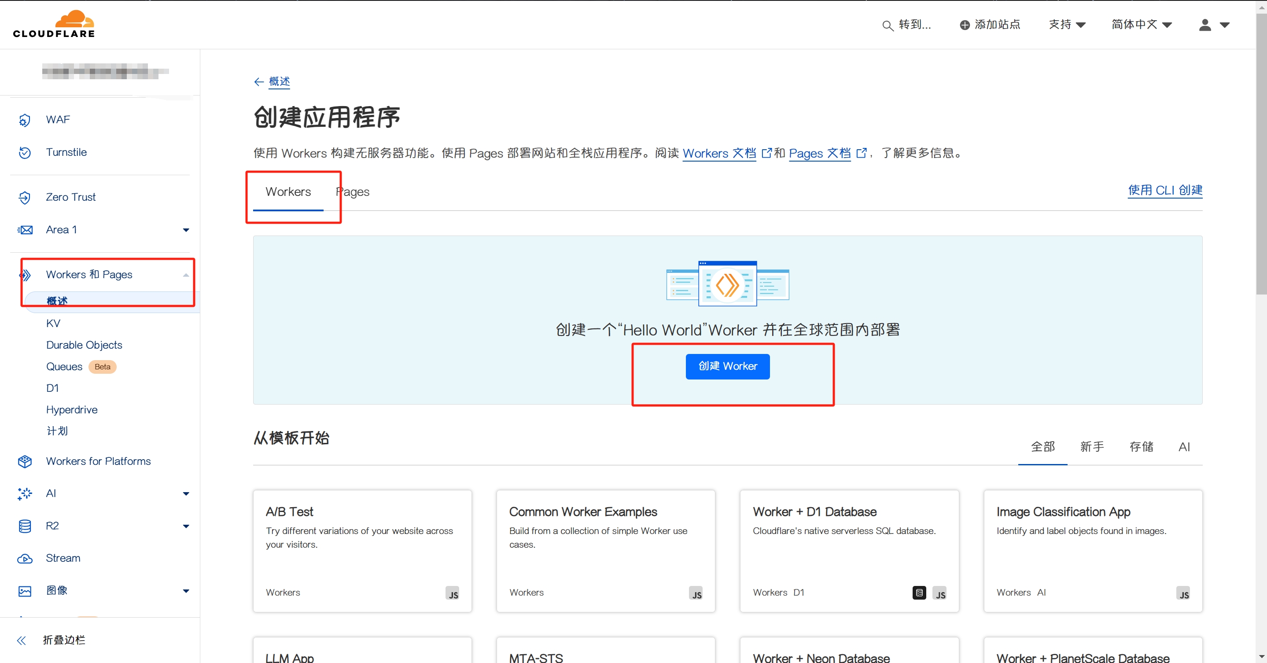This screenshot has width=1267, height=663.
Task: Open the 支持 dropdown
Action: pyautogui.click(x=1067, y=25)
